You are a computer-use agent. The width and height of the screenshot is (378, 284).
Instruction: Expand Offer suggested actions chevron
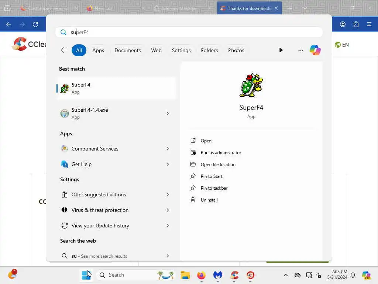[168, 195]
